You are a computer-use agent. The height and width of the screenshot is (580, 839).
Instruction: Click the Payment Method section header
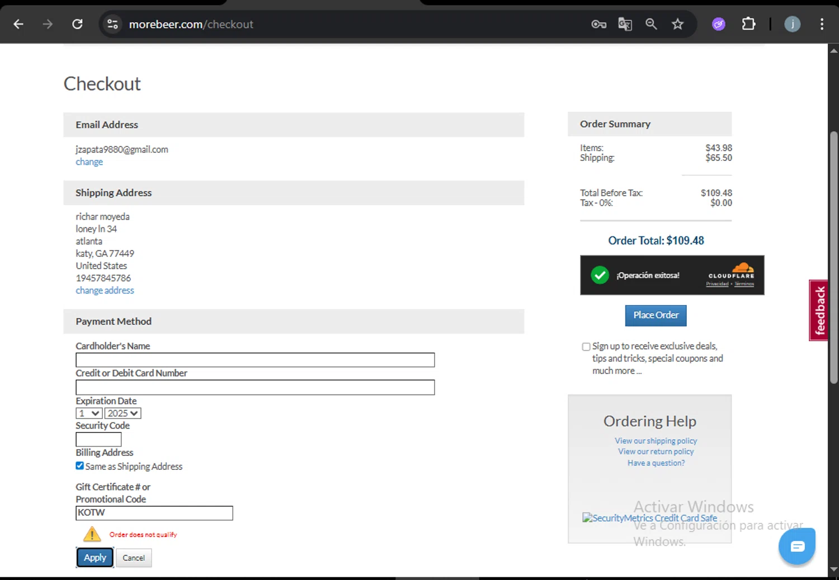[294, 322]
